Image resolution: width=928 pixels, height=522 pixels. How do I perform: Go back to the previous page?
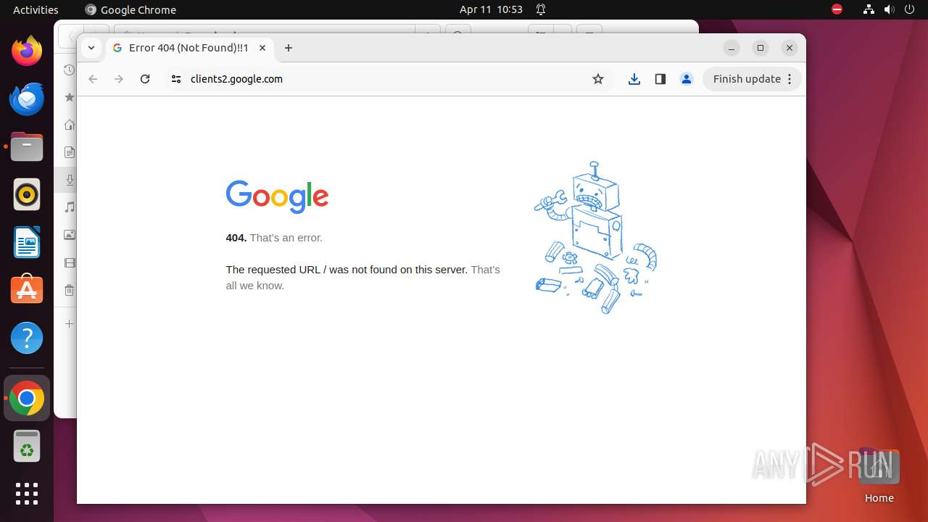tap(93, 79)
